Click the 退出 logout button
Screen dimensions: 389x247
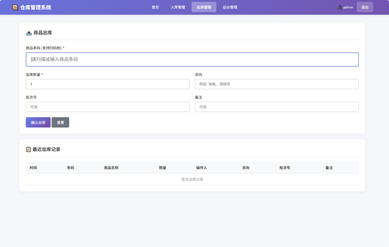pos(365,7)
